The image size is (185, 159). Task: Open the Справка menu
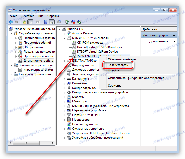click(x=53, y=16)
